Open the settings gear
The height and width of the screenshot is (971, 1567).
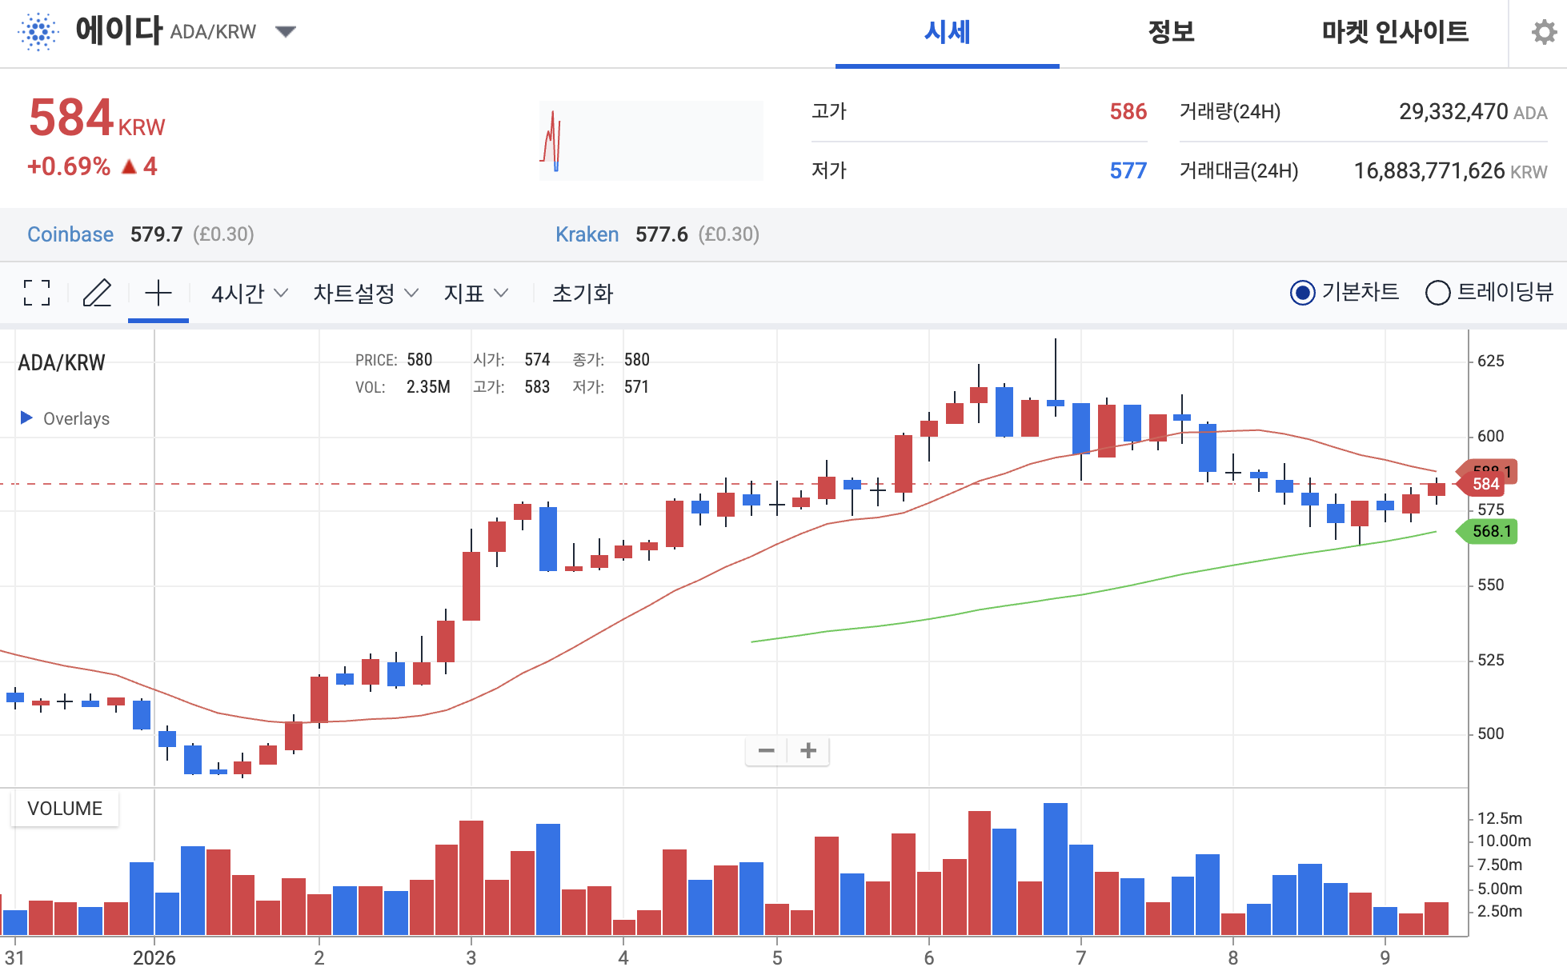(x=1543, y=33)
